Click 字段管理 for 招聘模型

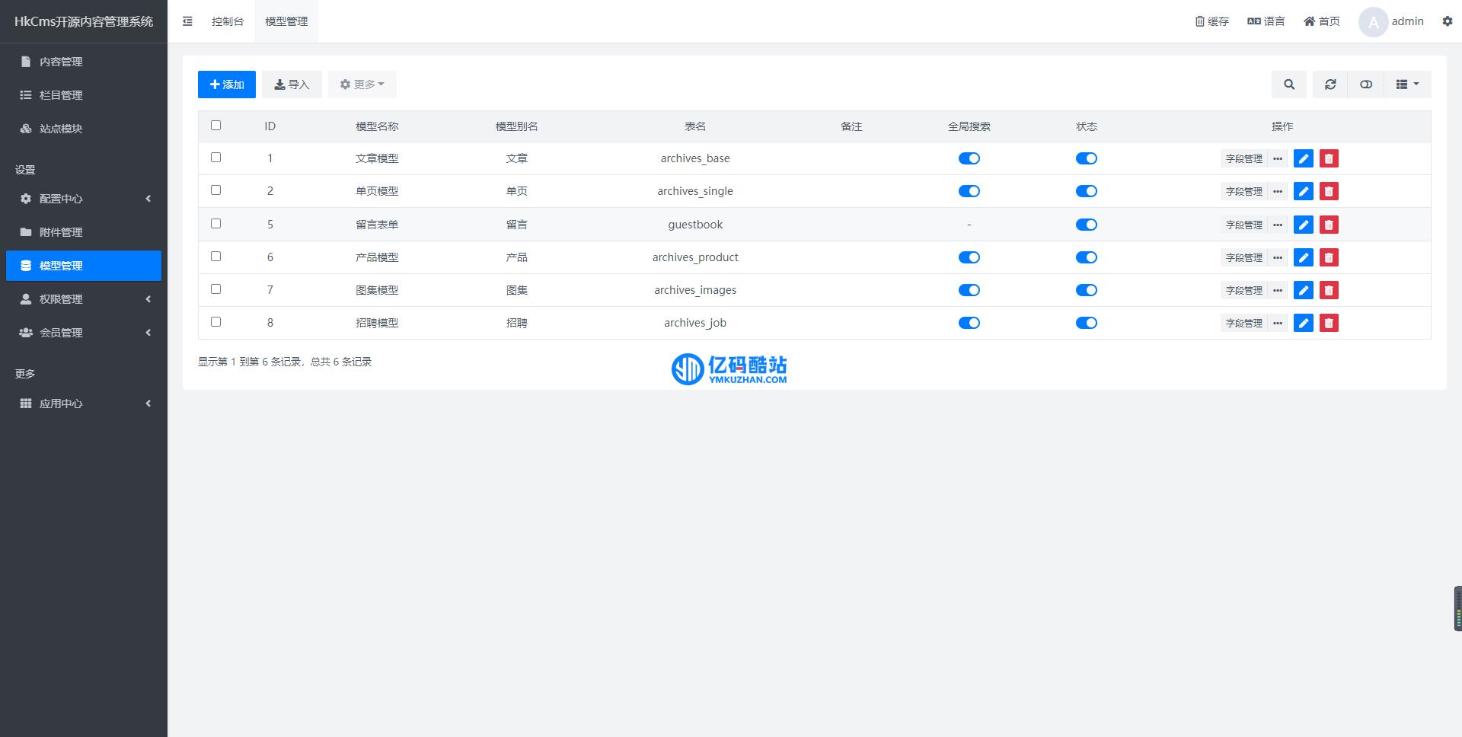(x=1243, y=323)
